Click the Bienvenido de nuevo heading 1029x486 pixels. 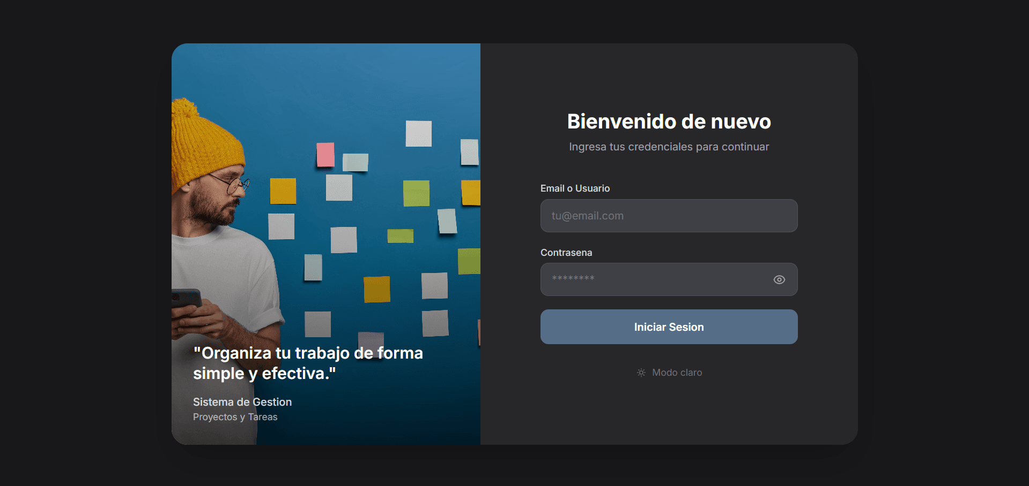tap(669, 122)
